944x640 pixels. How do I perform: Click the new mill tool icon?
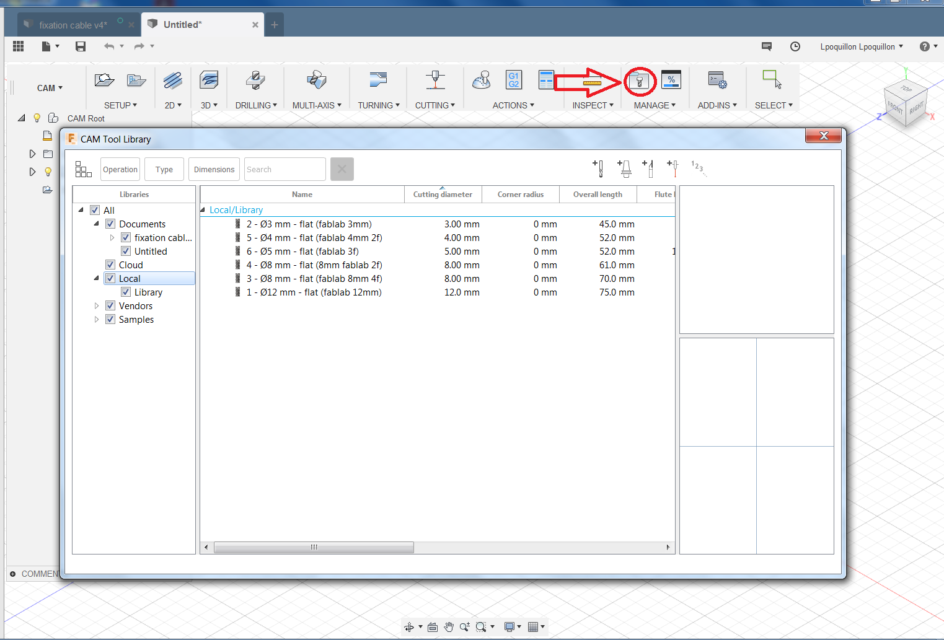tap(598, 168)
